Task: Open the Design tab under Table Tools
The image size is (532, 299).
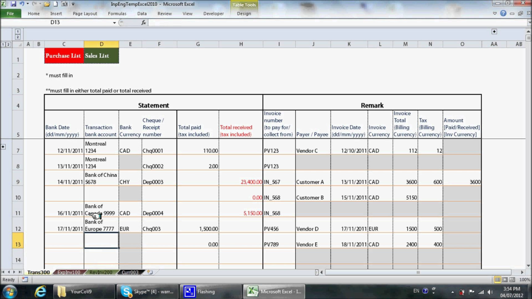Action: click(244, 14)
